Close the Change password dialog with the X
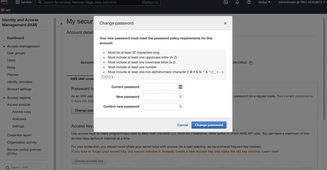 point(225,23)
